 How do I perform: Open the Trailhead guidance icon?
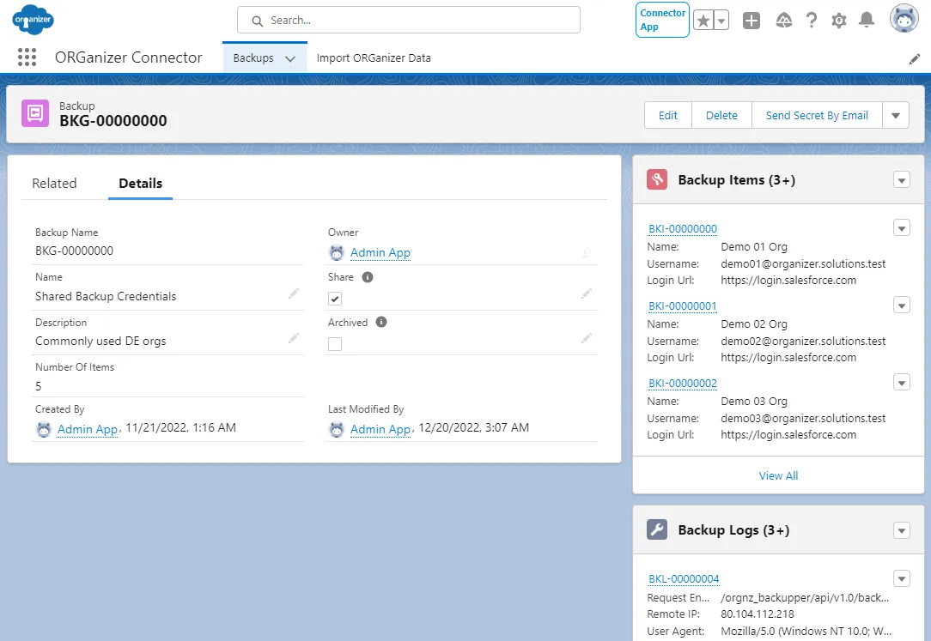784,21
